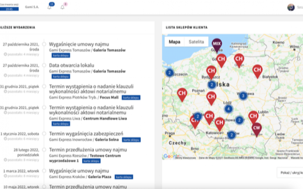Open klauzuli wykonalności event for Gami Express Liwa
Screen dimensions: 303x189
tap(91, 110)
